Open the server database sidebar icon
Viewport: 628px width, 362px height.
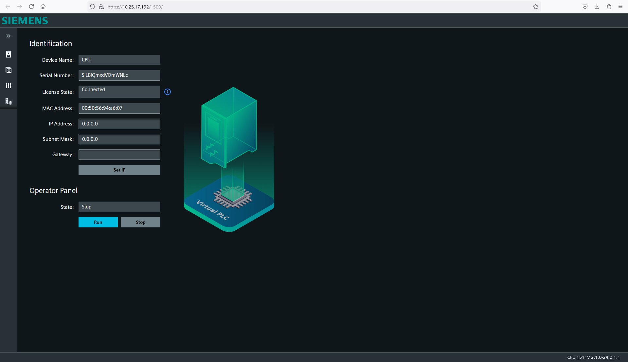coord(9,102)
